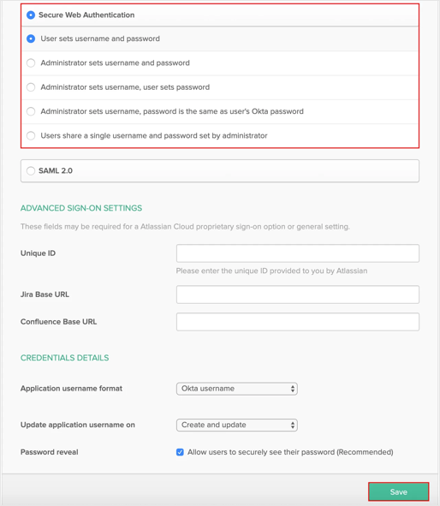Choose User sets username and password

31,39
